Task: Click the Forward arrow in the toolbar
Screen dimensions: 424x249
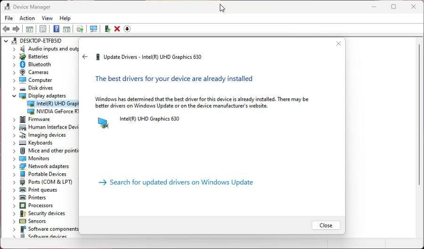Action: [x=16, y=29]
